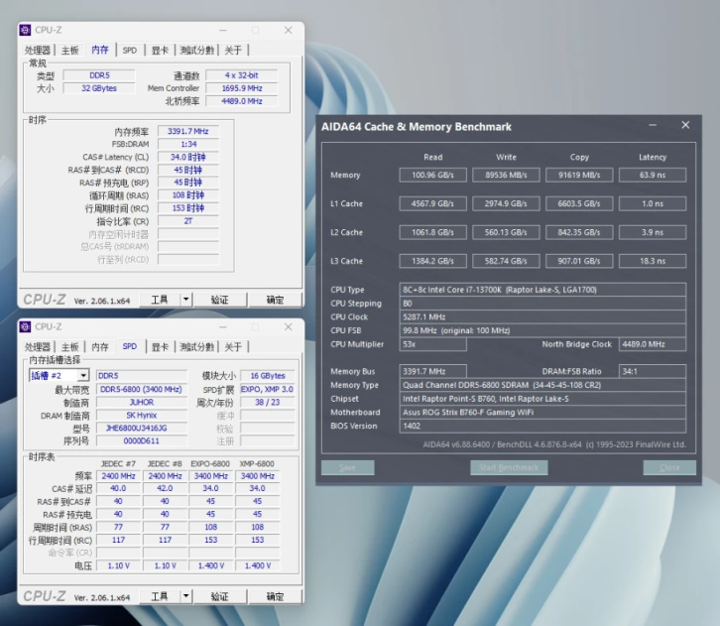The height and width of the screenshot is (626, 720).
Task: Switch to the 处理器 tab in the top CPU-Z window
Action: pos(38,51)
